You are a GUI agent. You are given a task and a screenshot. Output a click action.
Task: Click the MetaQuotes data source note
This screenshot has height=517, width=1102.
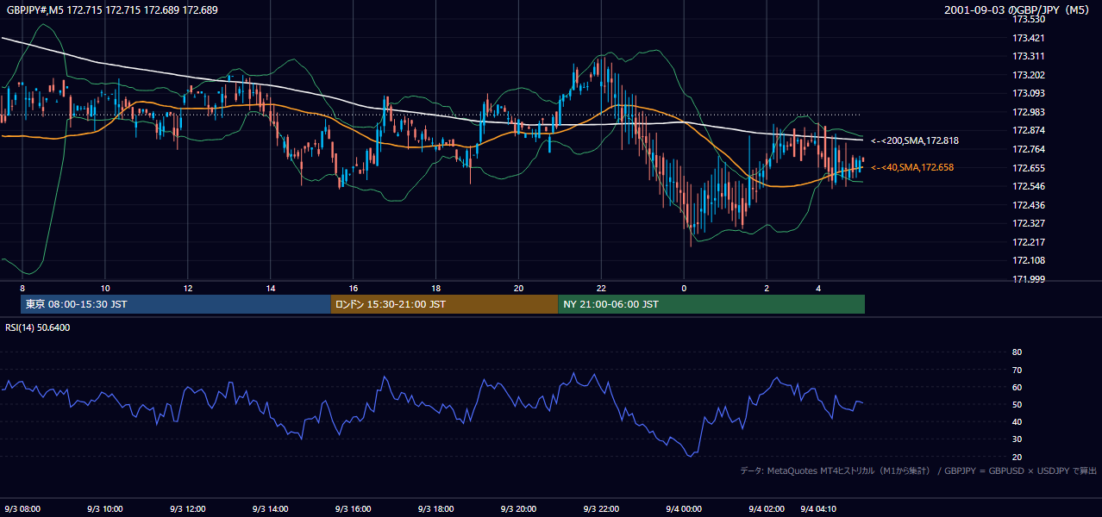coord(918,470)
